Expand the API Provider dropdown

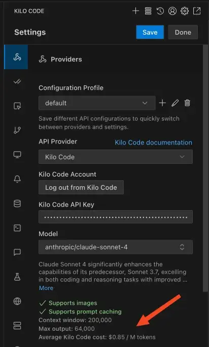(x=116, y=157)
